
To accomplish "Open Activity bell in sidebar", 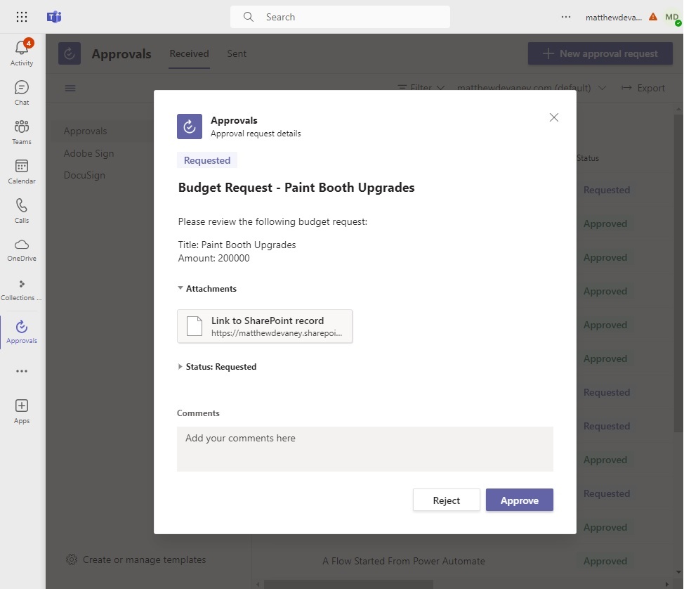I will 22,53.
